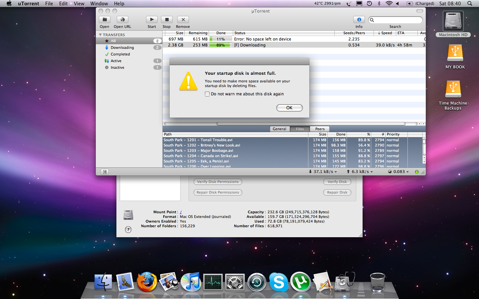Sort by Seeds/Peers column header

coord(354,33)
